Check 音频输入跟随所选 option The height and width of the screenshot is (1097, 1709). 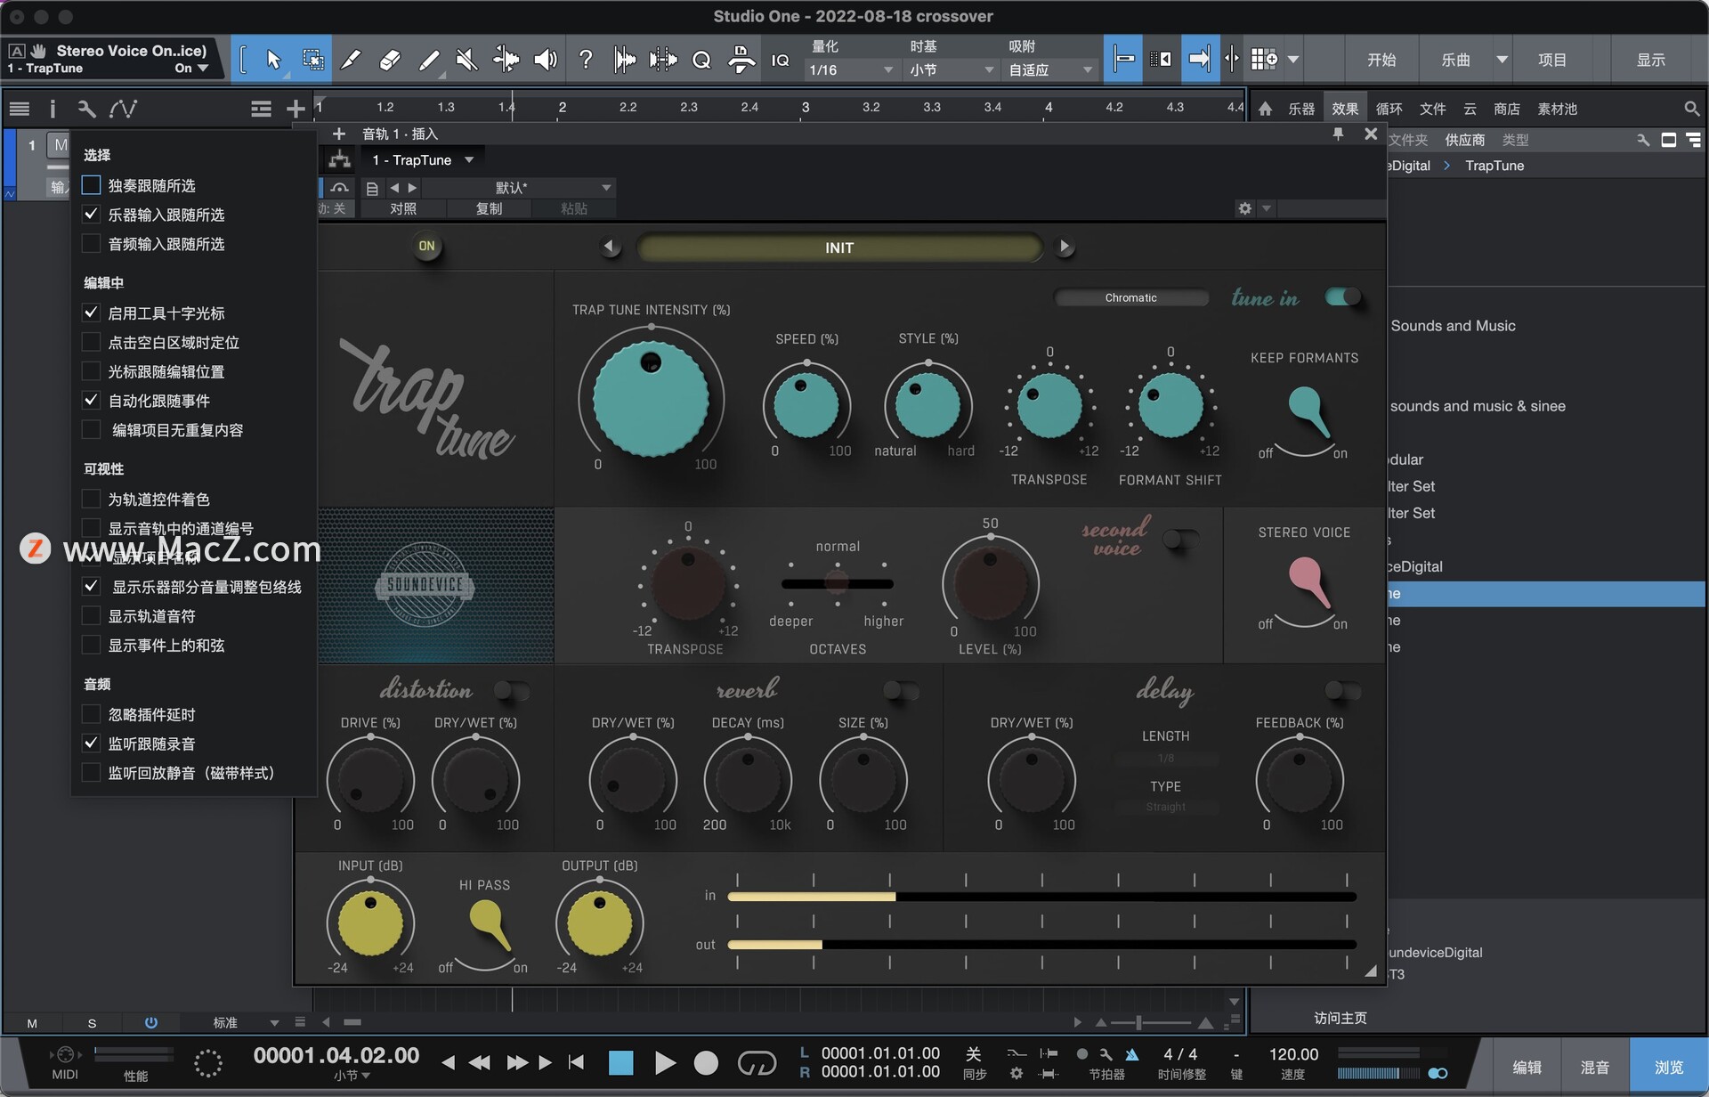coord(91,244)
